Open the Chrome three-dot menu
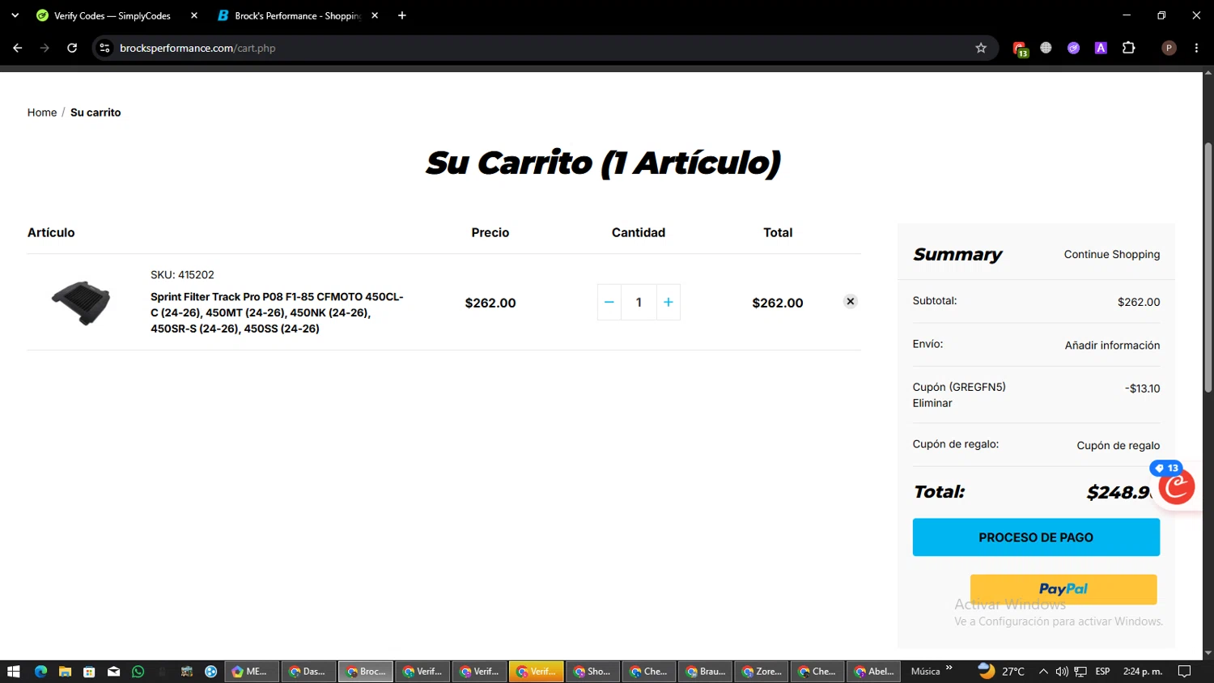The image size is (1214, 683). pos(1196,48)
